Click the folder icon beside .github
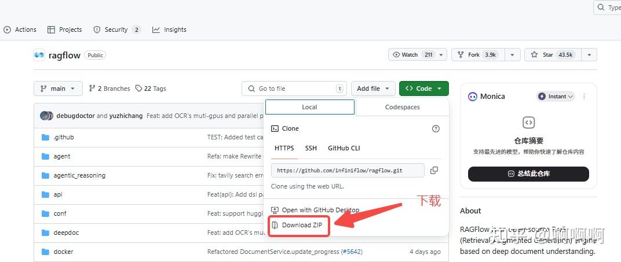Viewport: 621px width, 262px height. tap(45, 137)
